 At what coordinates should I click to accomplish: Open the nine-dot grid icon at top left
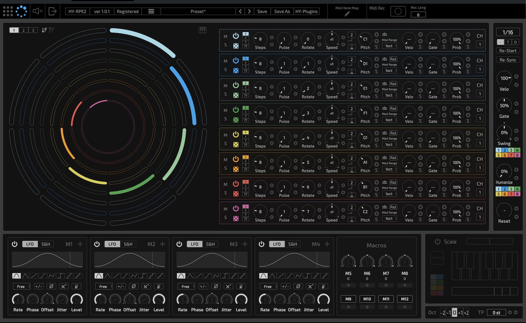8,11
